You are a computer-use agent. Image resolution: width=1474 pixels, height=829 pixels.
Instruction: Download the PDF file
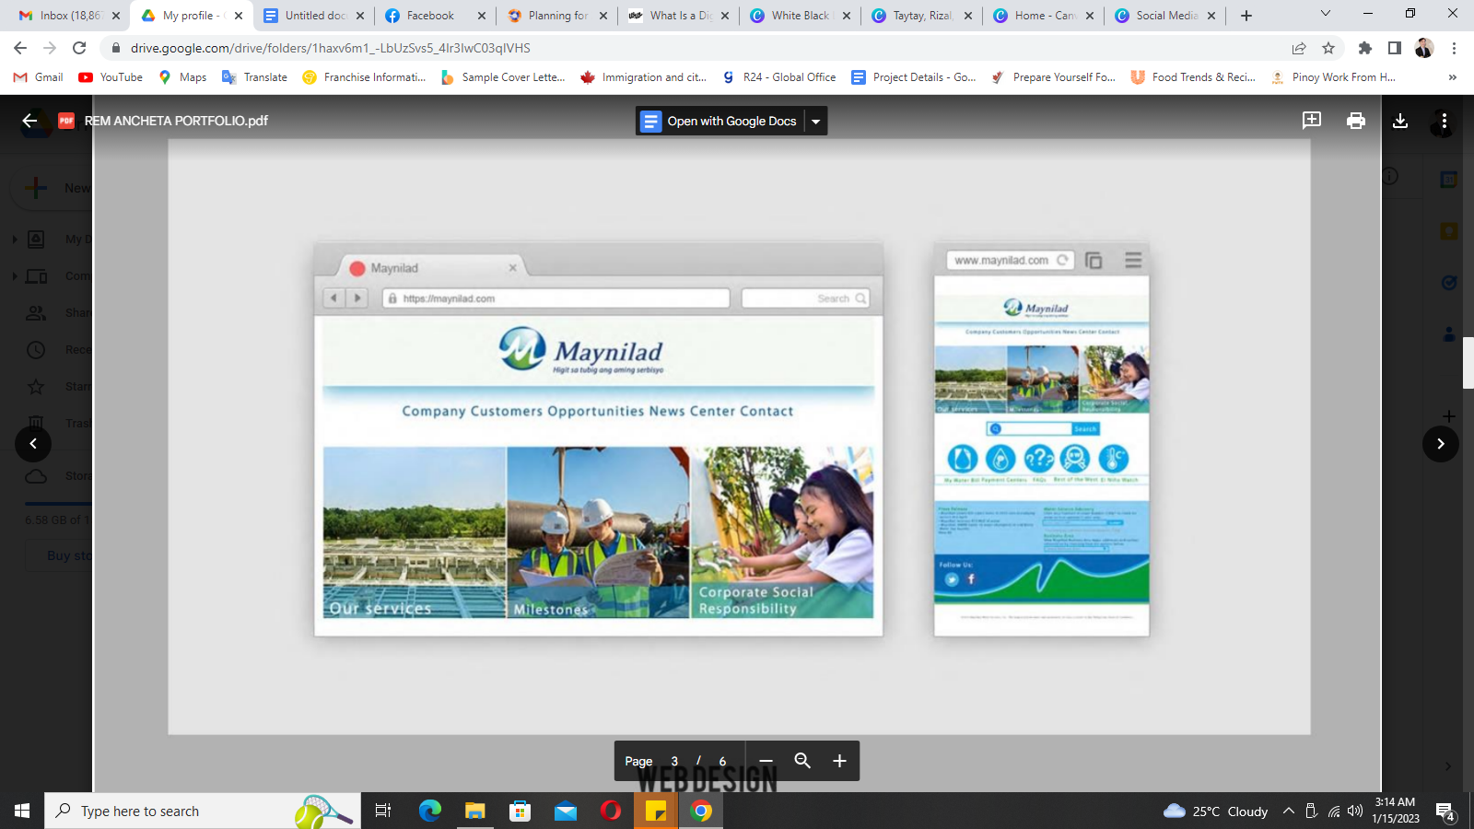click(1400, 121)
